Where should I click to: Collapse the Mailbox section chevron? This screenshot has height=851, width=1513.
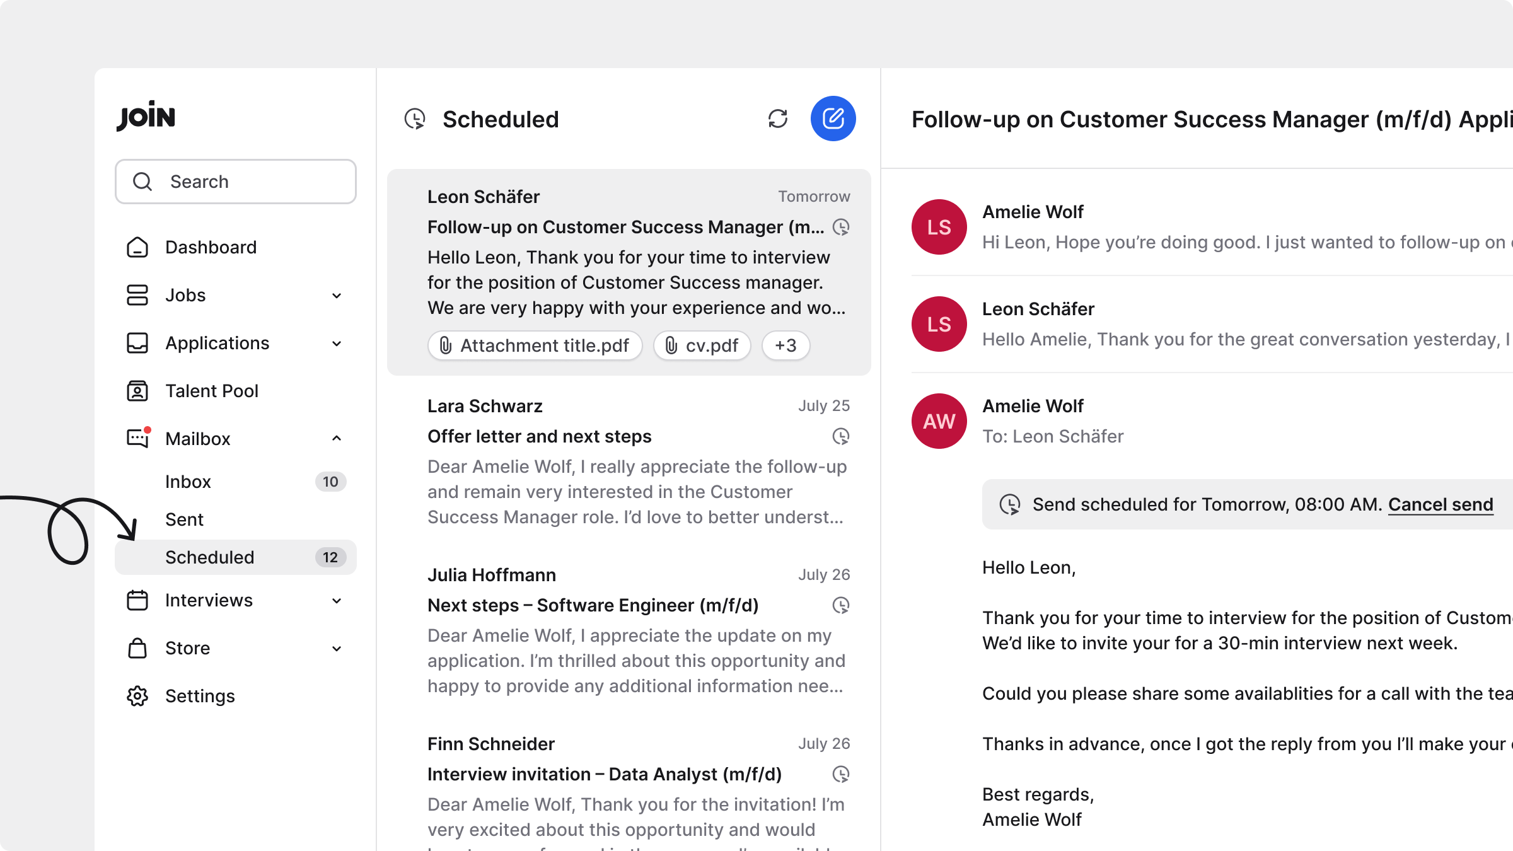(337, 439)
